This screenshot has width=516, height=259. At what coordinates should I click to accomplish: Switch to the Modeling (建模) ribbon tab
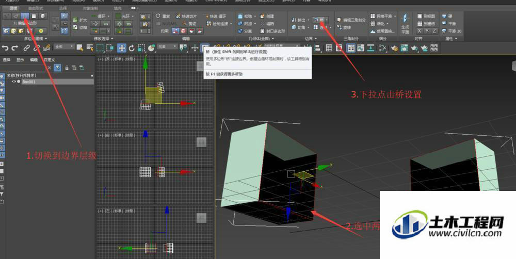click(13, 8)
